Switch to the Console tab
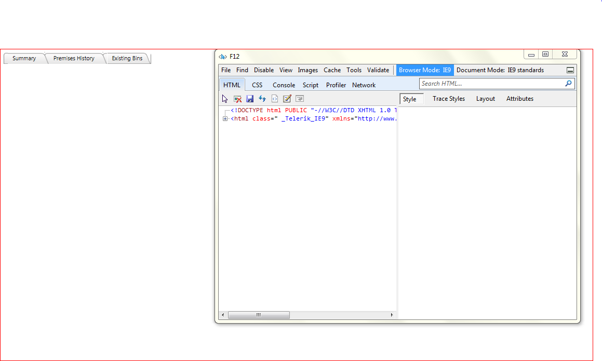 point(284,85)
